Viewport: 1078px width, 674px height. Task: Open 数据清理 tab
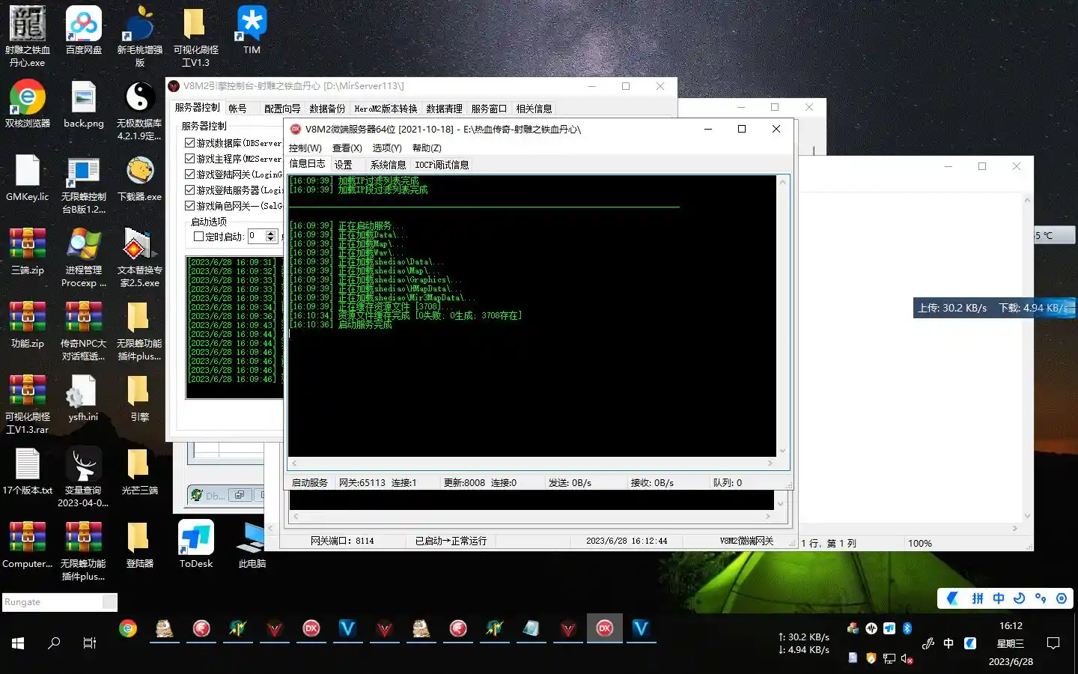[444, 109]
